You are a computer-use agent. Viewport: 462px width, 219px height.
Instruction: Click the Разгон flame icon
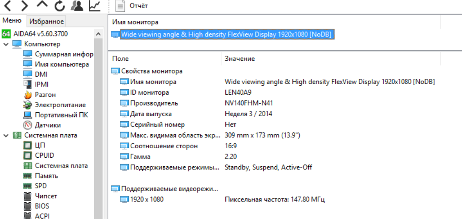[27, 95]
